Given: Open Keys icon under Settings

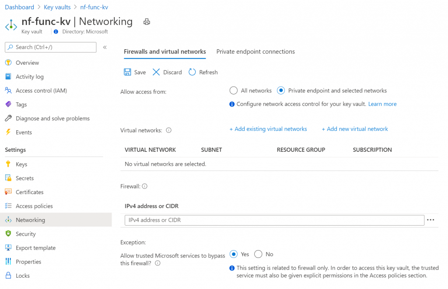Looking at the screenshot, I should click(x=8, y=164).
